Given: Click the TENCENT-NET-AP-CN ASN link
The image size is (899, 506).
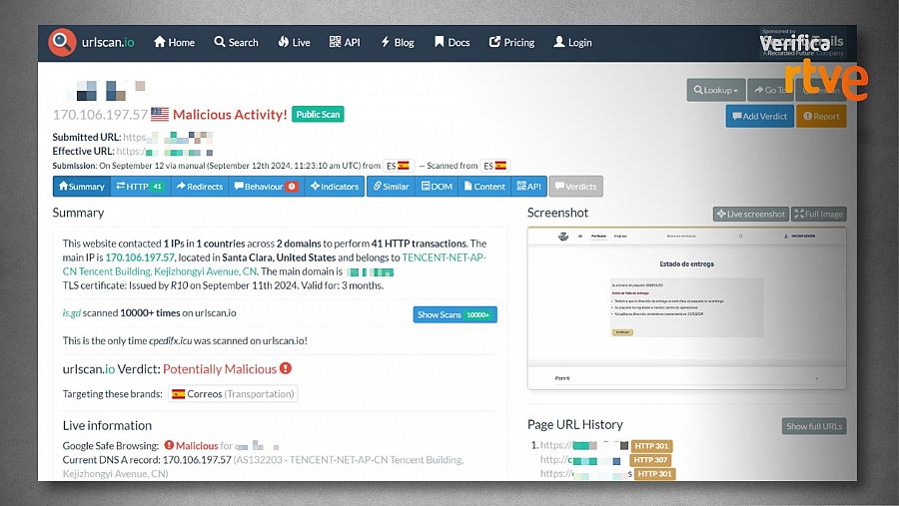Looking at the screenshot, I should click(274, 264).
